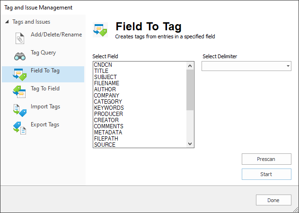The height and width of the screenshot is (213, 299).
Task: Click the Tag To Field icon
Action: (19, 92)
